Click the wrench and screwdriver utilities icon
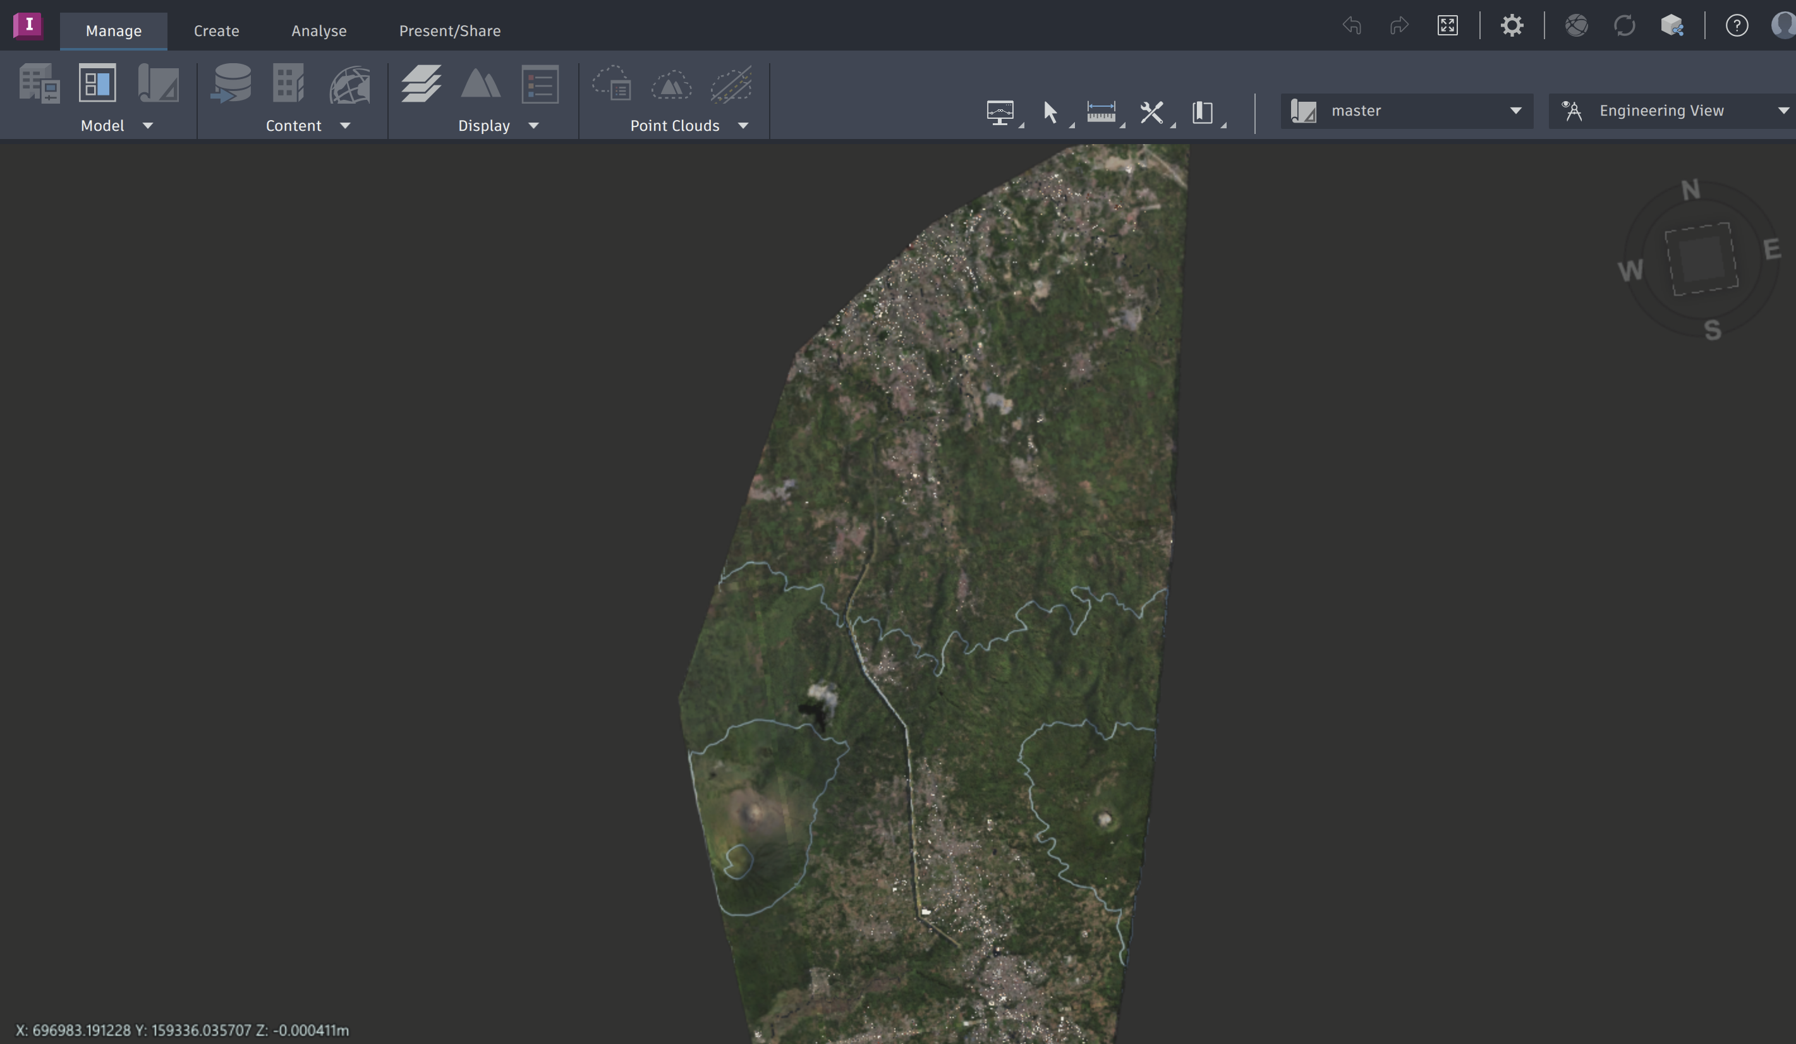 pos(1151,112)
